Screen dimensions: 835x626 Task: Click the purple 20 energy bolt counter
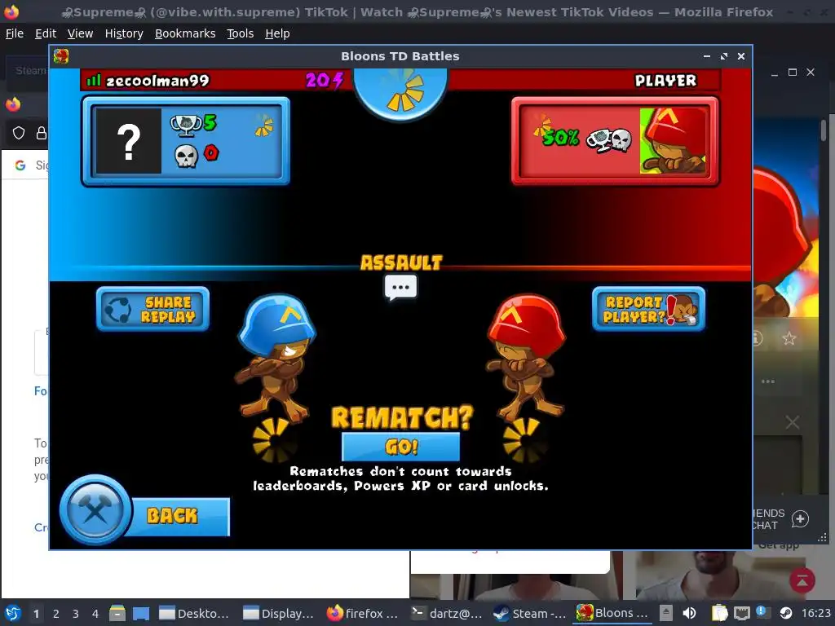[x=325, y=81]
